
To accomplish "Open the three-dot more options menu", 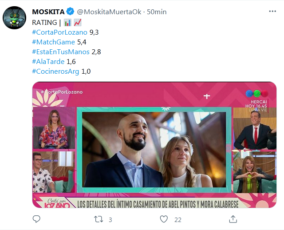I will 272,12.
